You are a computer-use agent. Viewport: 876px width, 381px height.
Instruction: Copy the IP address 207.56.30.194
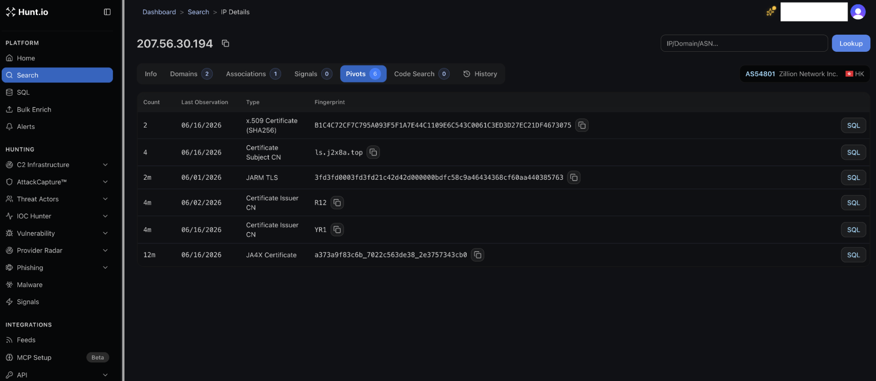tap(225, 43)
